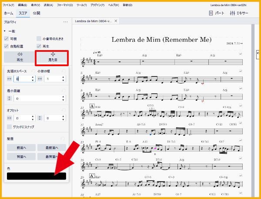The width and height of the screenshot is (261, 199).
Task: Open the ヘルプ(H) menu
Action: pyautogui.click(x=114, y=5)
